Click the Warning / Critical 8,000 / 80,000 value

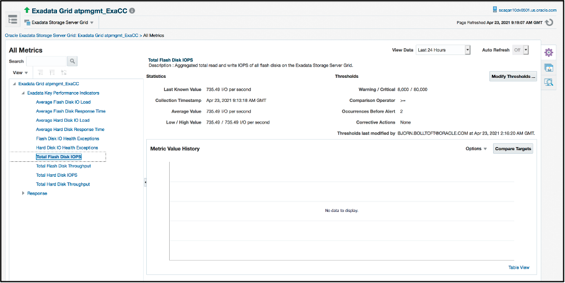tap(412, 89)
